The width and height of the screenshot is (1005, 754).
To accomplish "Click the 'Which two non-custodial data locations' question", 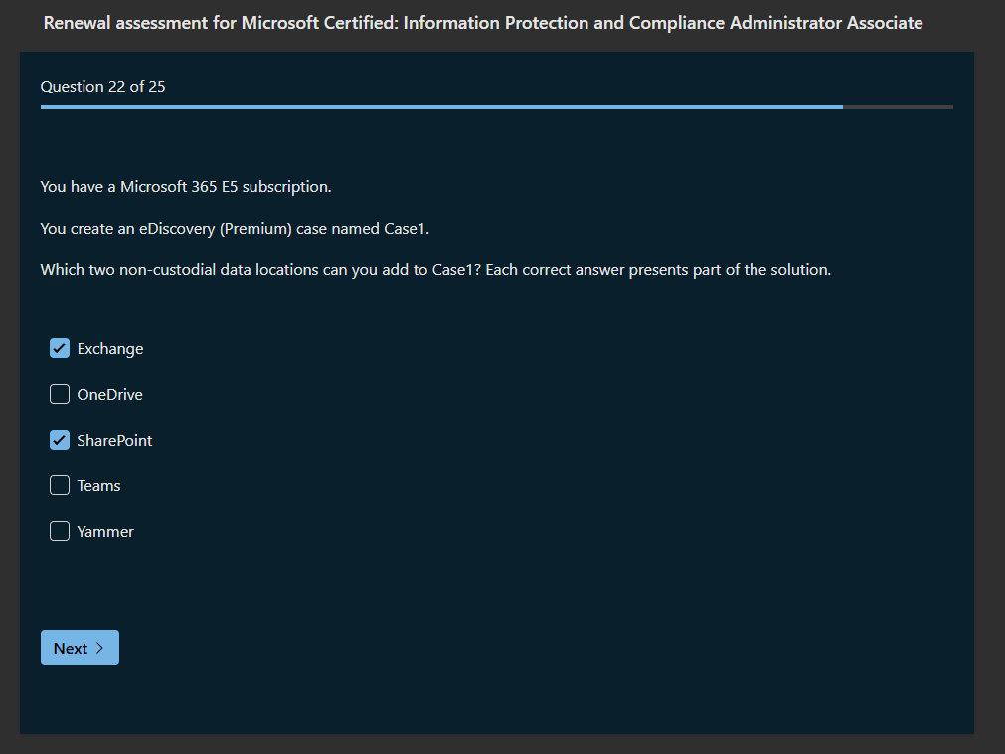I will coord(435,270).
